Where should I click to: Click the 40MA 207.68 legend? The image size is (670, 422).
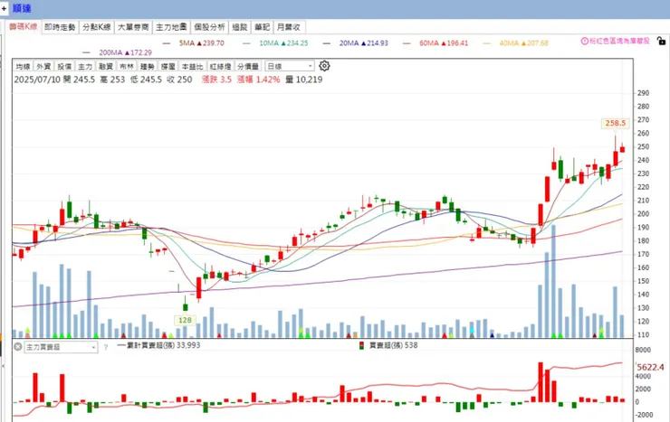[x=516, y=43]
